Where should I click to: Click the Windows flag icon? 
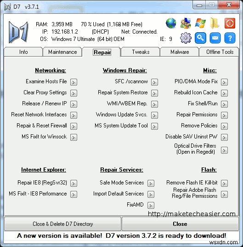point(200,23)
